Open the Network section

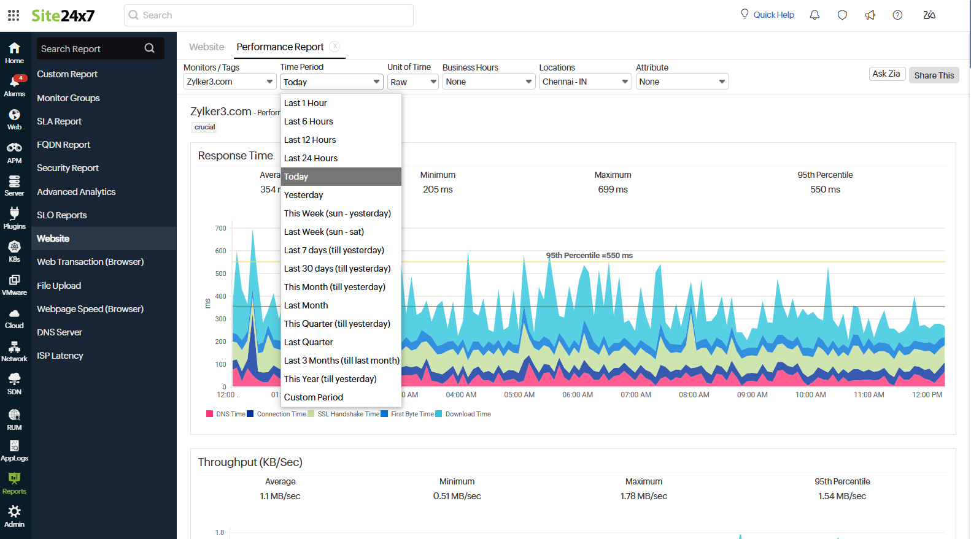(15, 351)
